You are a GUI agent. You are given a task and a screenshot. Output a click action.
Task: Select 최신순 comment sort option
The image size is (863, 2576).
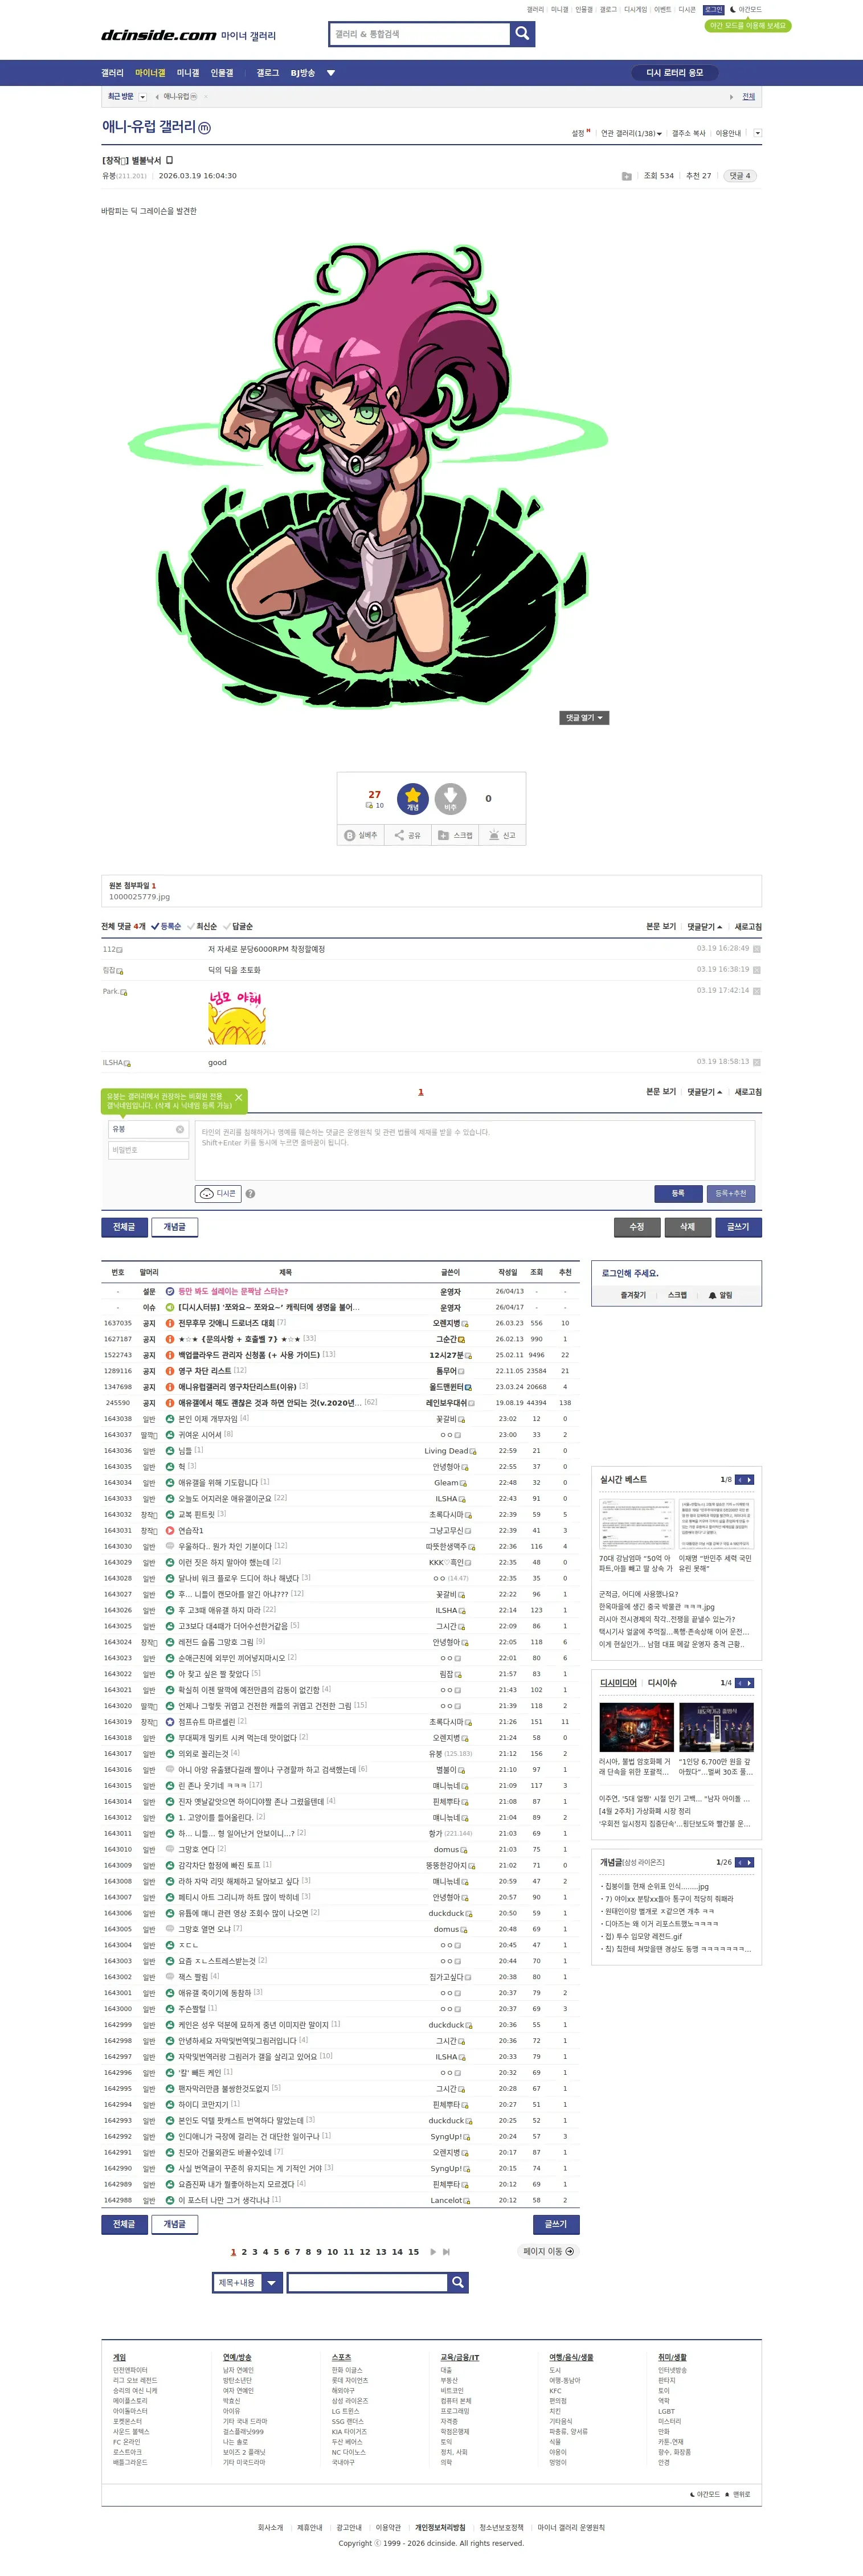coord(202,926)
